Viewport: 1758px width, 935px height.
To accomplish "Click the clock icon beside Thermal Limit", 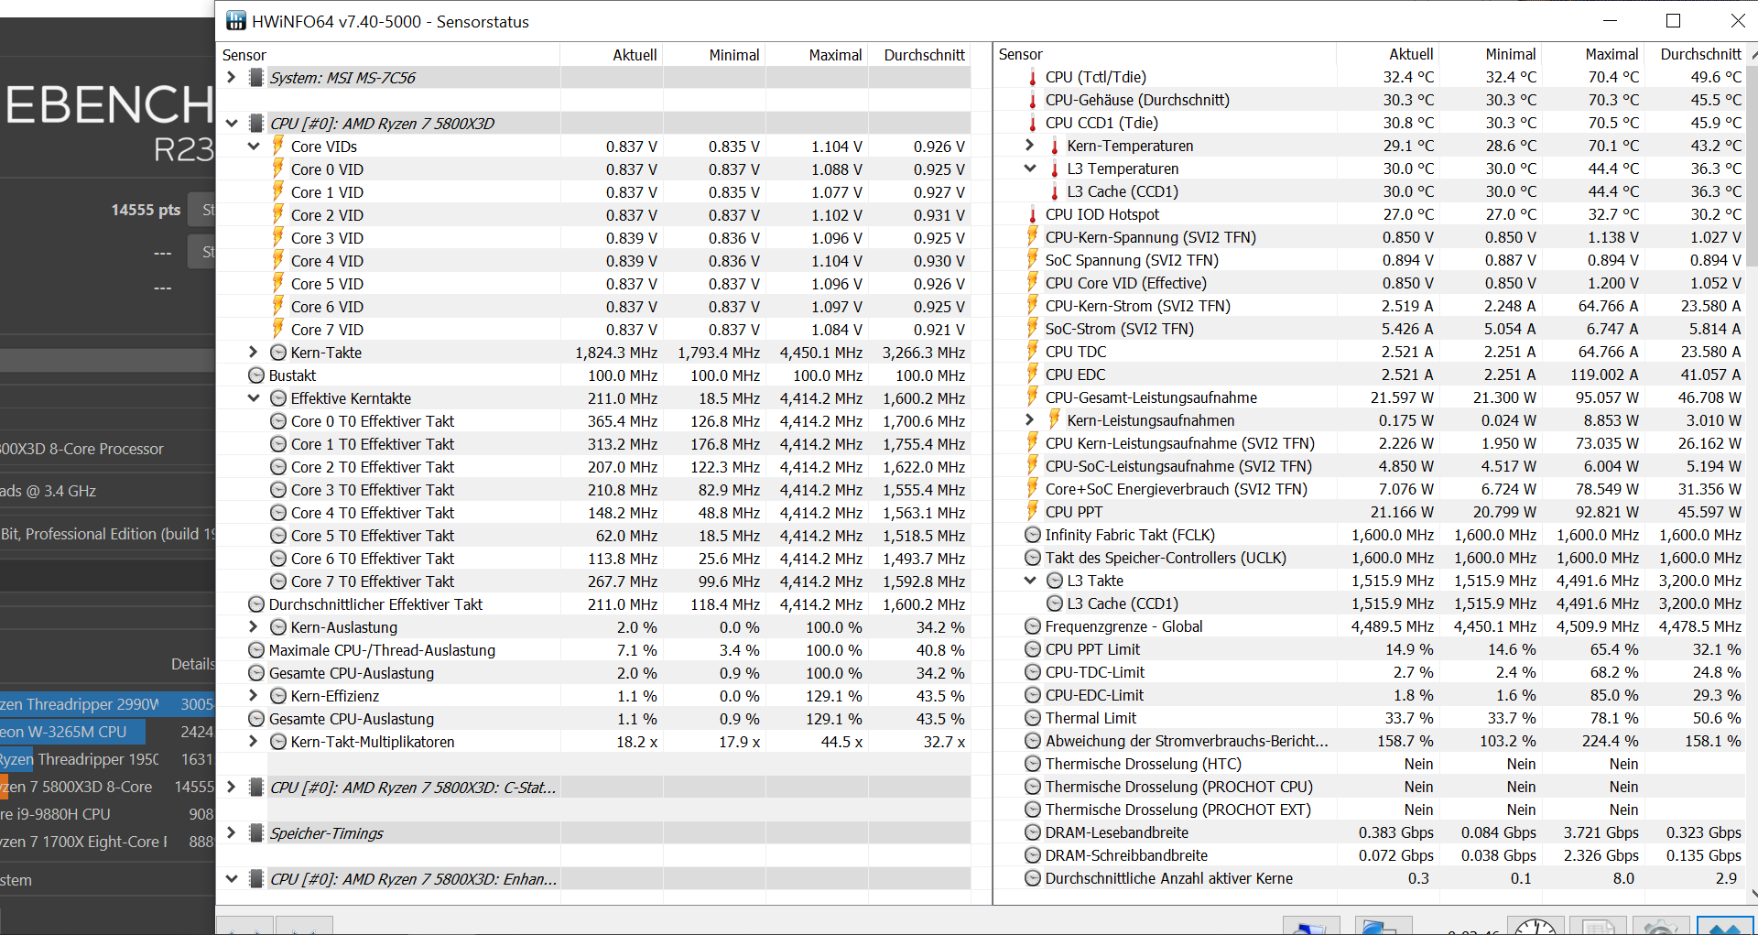I will click(x=1033, y=718).
